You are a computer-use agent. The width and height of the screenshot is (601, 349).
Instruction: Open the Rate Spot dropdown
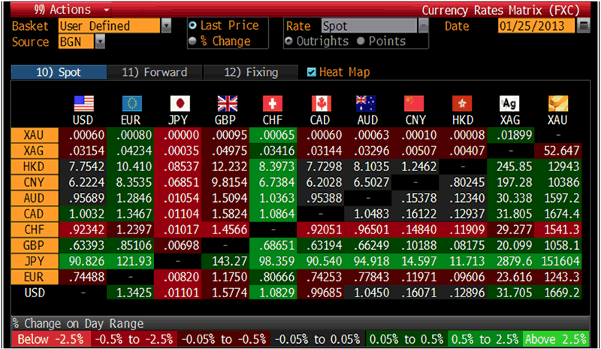click(423, 26)
